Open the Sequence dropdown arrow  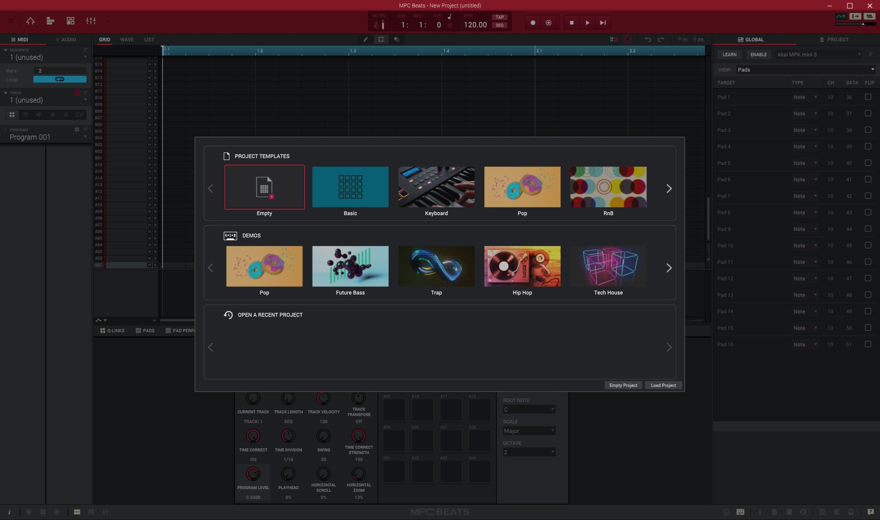[x=85, y=57]
